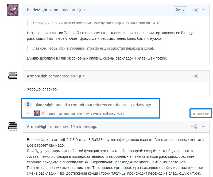The width and height of the screenshot is (213, 177).
Task: Open the '1 Jun' timestamp on BladeMight's comment
Action: click(x=80, y=10)
